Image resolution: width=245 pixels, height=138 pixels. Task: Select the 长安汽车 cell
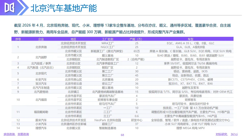pyautogui.click(x=41, y=79)
